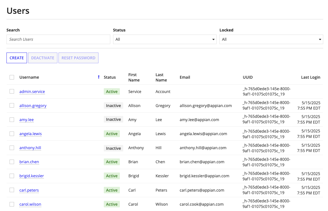328x211 pixels.
Task: Click the UUID column header
Action: tap(248, 77)
